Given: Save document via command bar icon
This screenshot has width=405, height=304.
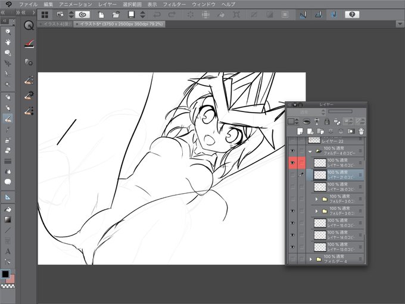Looking at the screenshot, I should click(x=132, y=14).
